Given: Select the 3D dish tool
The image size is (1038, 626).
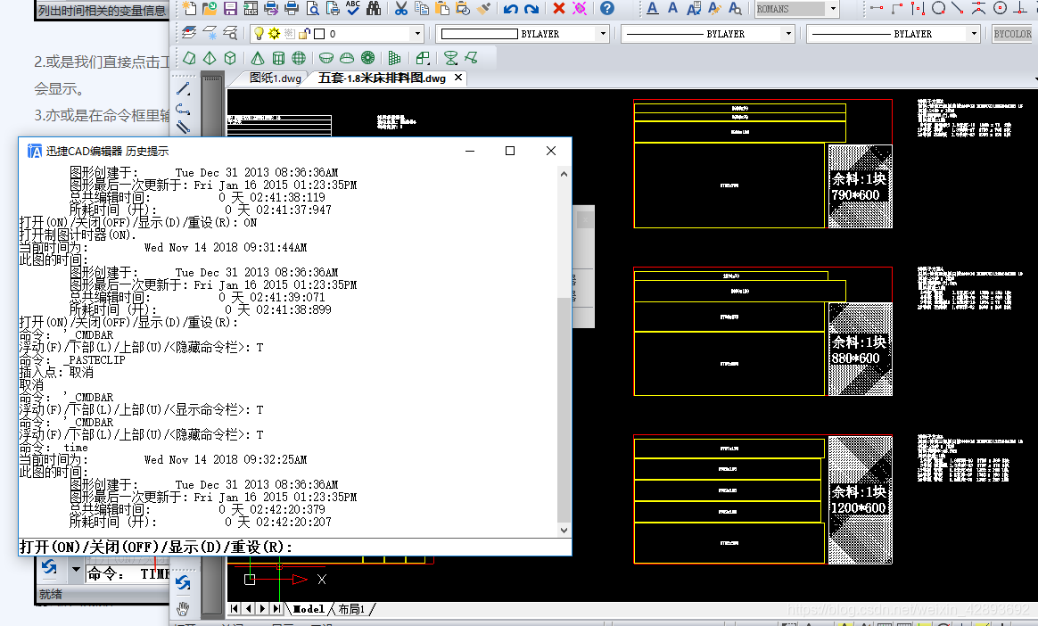Looking at the screenshot, I should [325, 58].
